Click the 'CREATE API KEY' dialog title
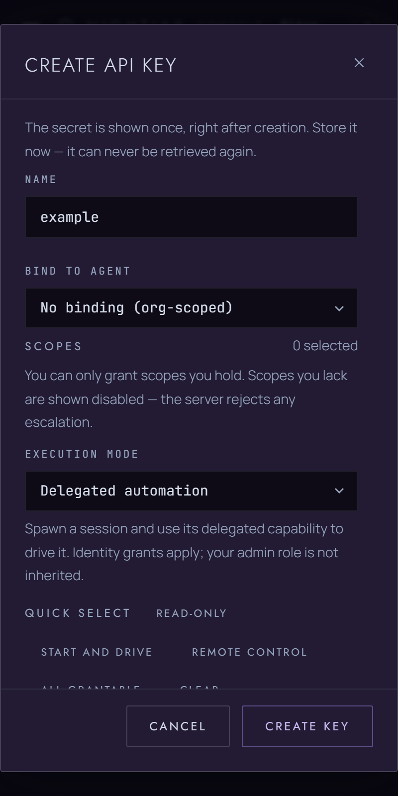The height and width of the screenshot is (796, 398). coord(100,65)
